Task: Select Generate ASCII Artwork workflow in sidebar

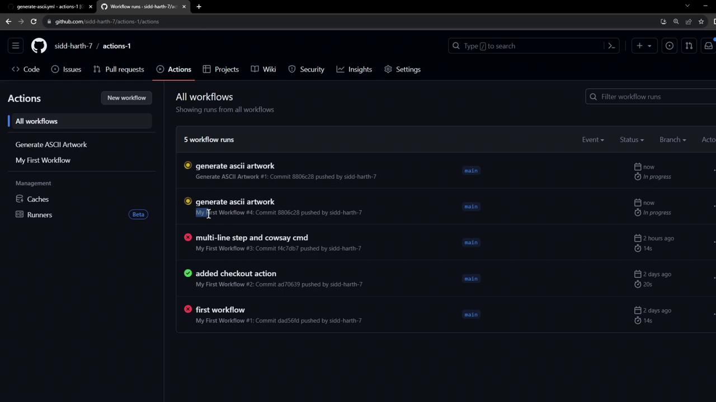Action: click(x=51, y=145)
